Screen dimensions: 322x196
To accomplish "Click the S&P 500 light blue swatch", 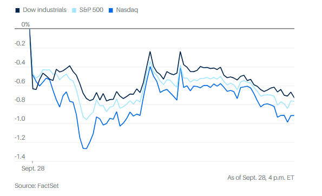I will coord(74,10).
